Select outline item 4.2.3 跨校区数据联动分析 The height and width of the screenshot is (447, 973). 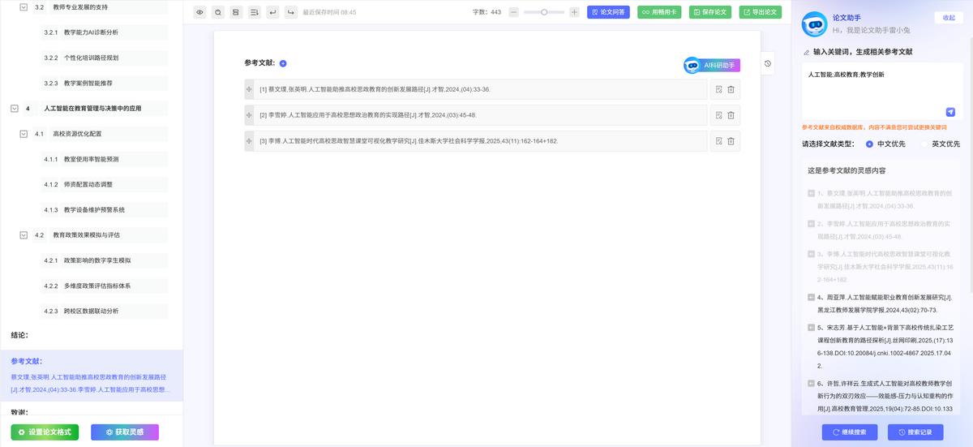pyautogui.click(x=103, y=311)
